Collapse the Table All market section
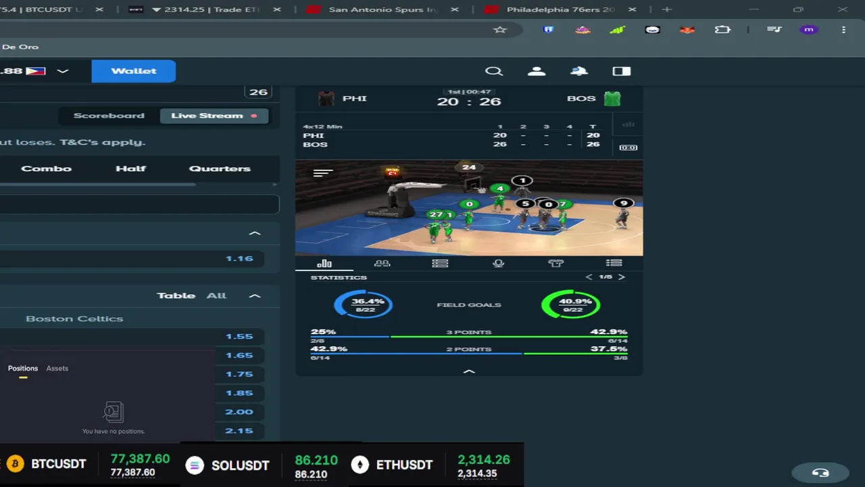 [x=255, y=296]
